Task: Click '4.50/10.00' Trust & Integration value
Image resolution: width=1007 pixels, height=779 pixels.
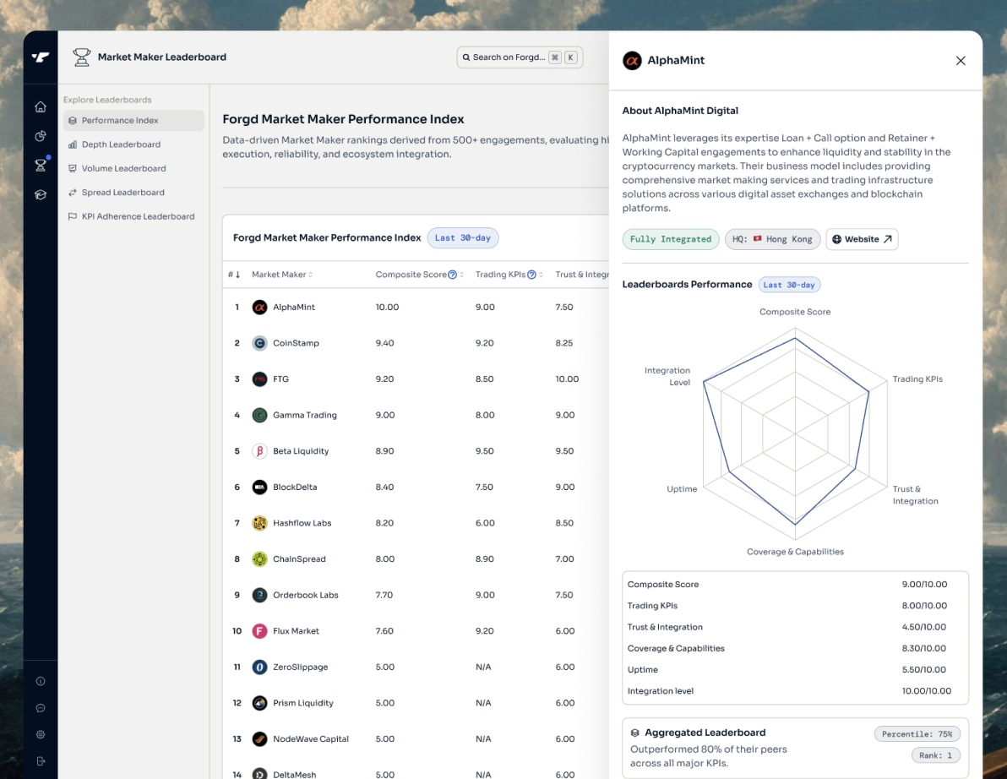Action: [923, 627]
